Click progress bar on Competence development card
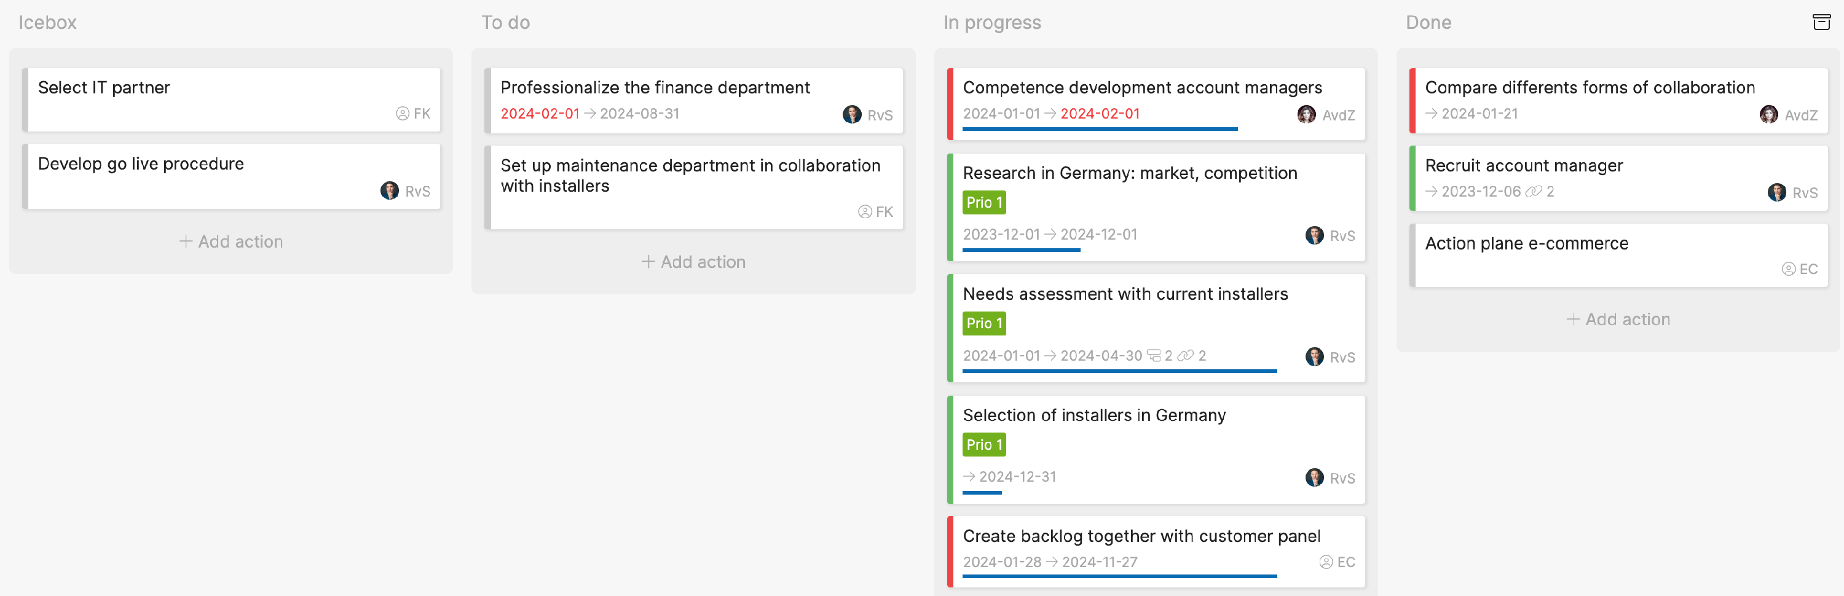Image resolution: width=1844 pixels, height=596 pixels. pos(1100,129)
